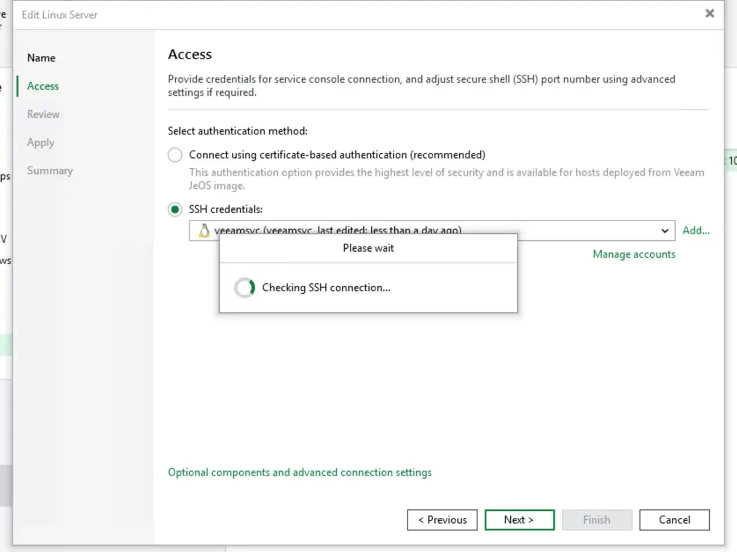Open the Access wizard step
The width and height of the screenshot is (737, 552).
point(43,86)
